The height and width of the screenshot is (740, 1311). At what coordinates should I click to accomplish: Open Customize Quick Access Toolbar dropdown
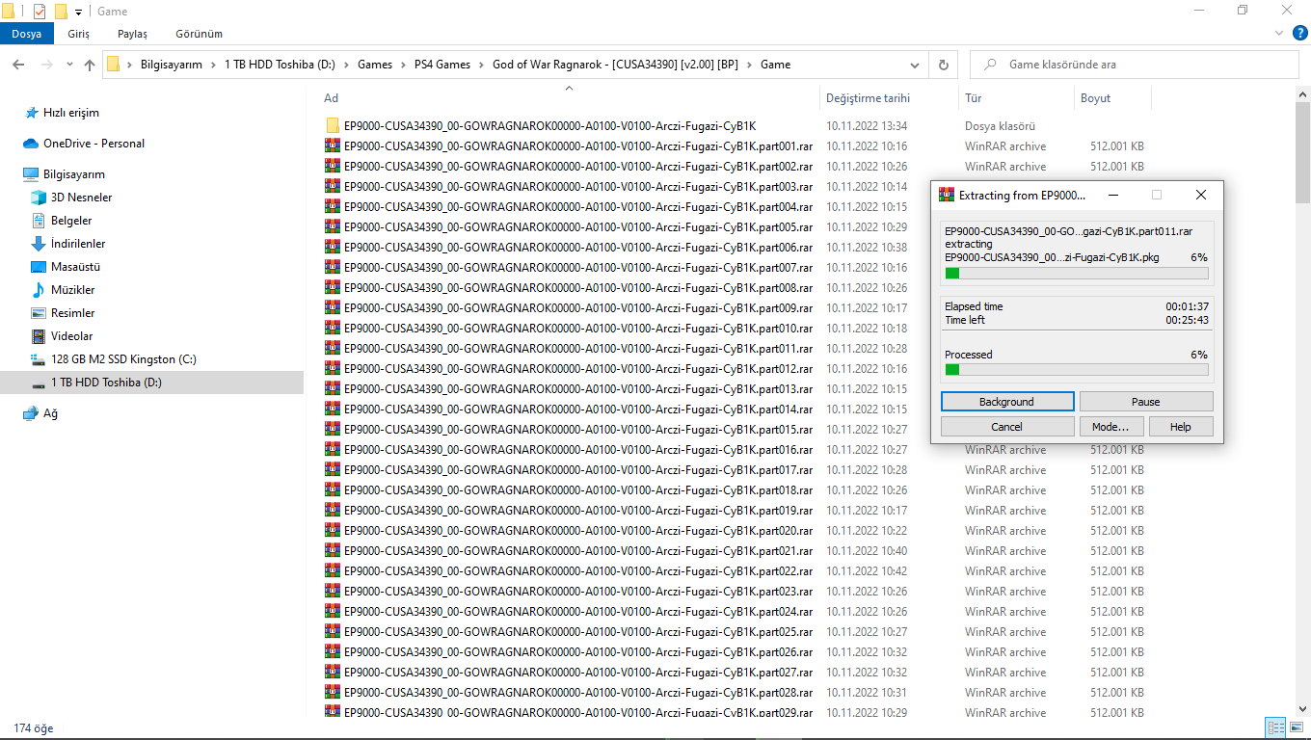pos(78,12)
